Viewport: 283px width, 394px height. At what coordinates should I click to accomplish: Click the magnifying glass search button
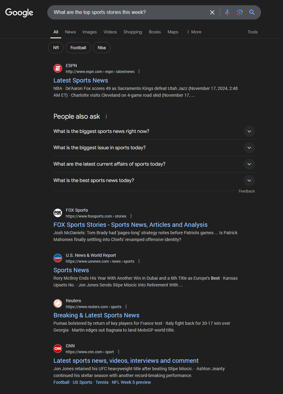pyautogui.click(x=252, y=12)
